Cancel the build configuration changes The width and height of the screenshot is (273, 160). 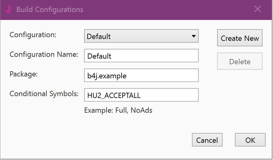207,140
